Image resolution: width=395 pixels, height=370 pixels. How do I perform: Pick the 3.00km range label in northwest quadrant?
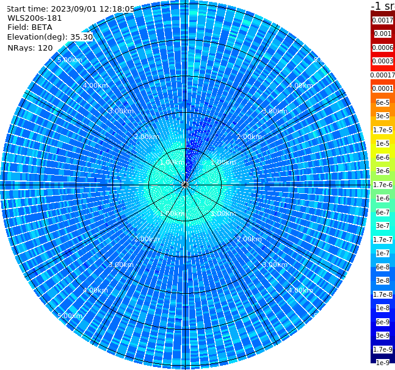point(121,111)
